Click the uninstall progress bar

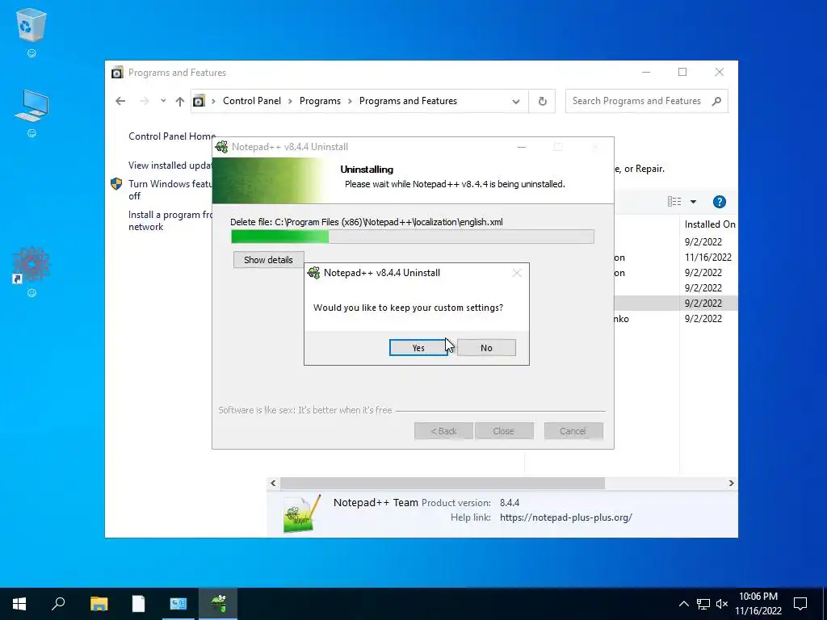tap(413, 237)
